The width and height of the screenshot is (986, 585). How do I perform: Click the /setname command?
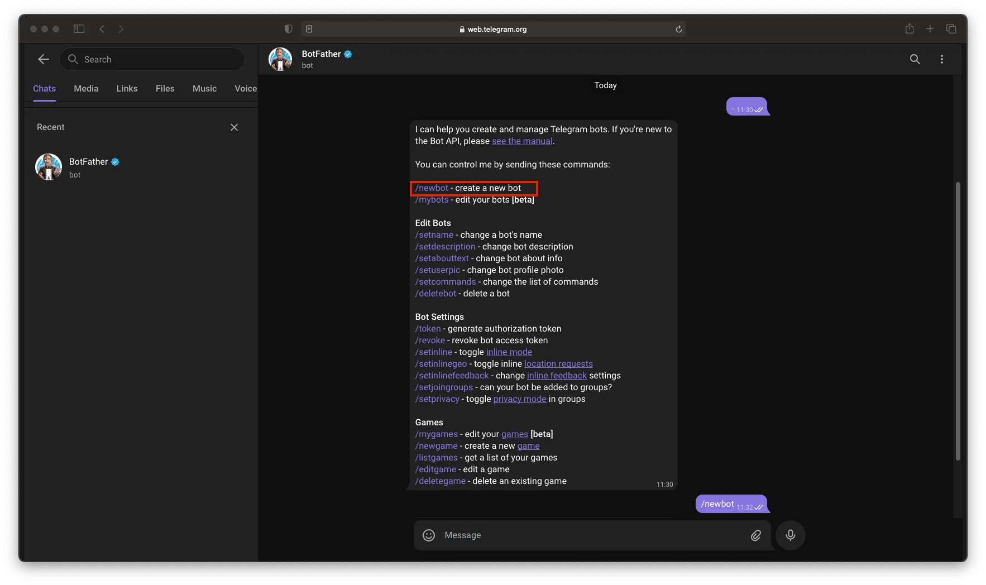tap(434, 235)
